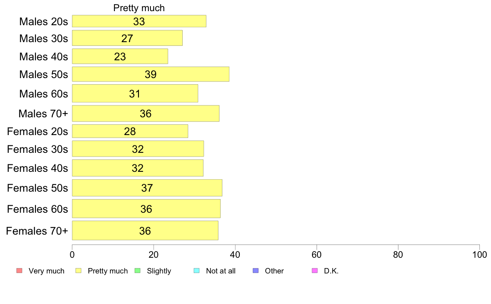
Task: Select the Females 50s bar showing 37
Action: 147,188
